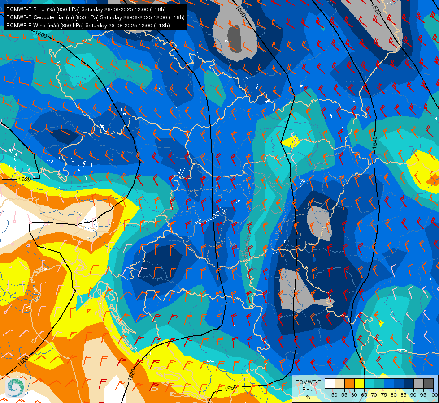Viewport: 439px width, 403px height.
Task: Click the legend tick label 70
Action: tap(374, 395)
